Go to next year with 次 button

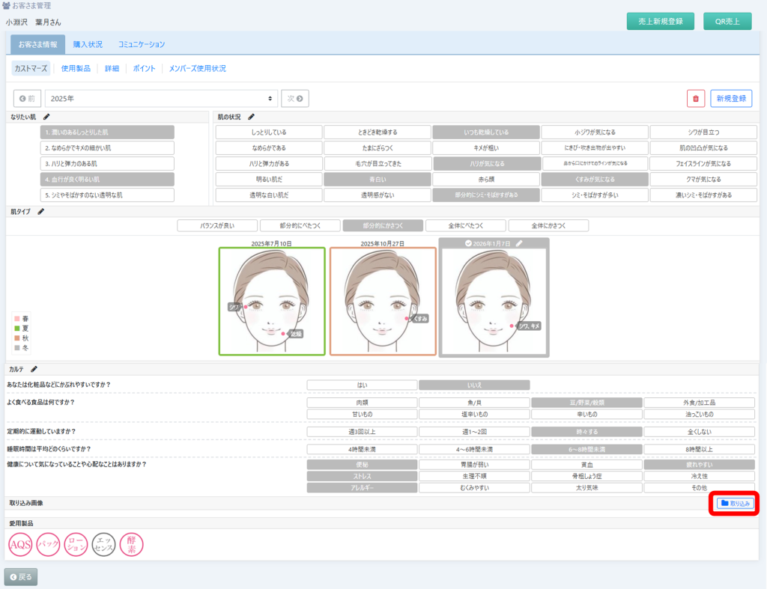[295, 98]
